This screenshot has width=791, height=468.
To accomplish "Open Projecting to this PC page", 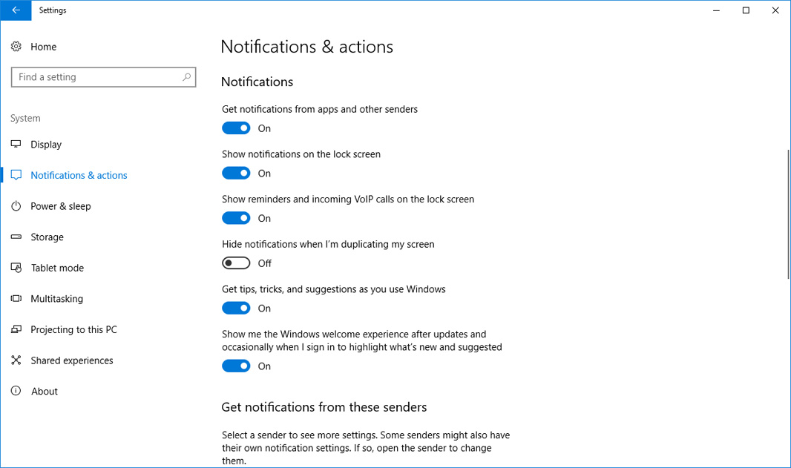I will pos(73,330).
